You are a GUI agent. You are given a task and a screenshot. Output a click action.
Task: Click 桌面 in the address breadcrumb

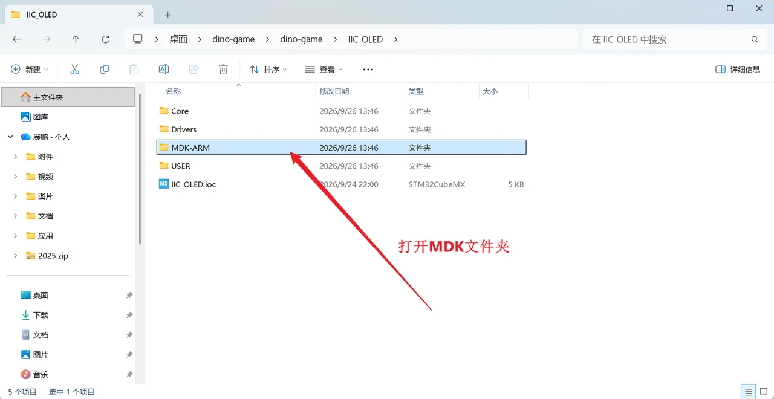point(178,39)
